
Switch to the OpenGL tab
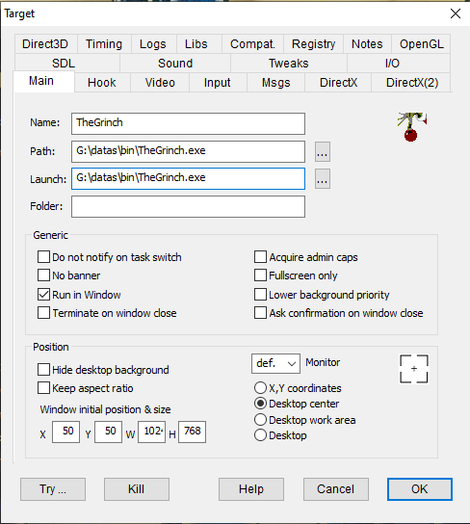[421, 43]
